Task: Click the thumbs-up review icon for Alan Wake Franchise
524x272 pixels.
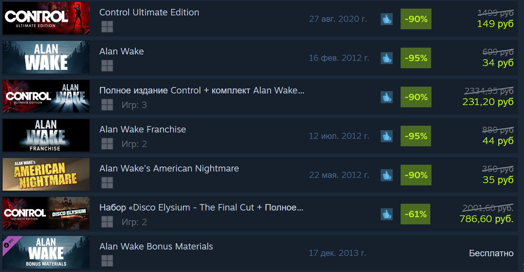Action: point(387,136)
